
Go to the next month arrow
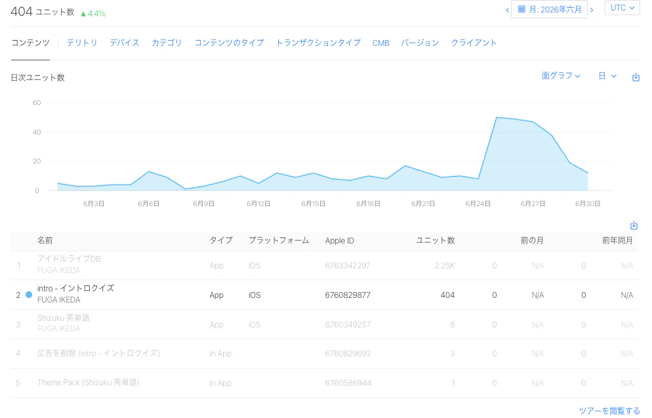pyautogui.click(x=592, y=10)
